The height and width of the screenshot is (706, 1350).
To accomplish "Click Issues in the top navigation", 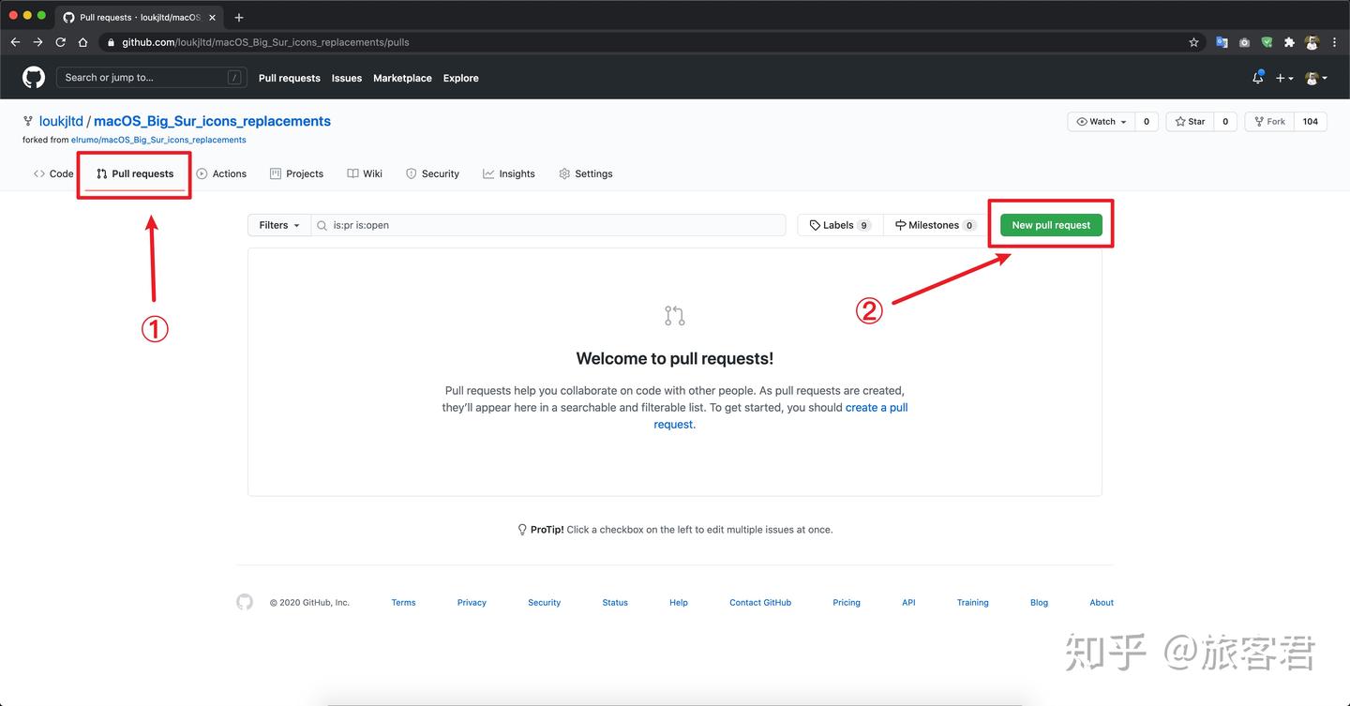I will click(346, 79).
